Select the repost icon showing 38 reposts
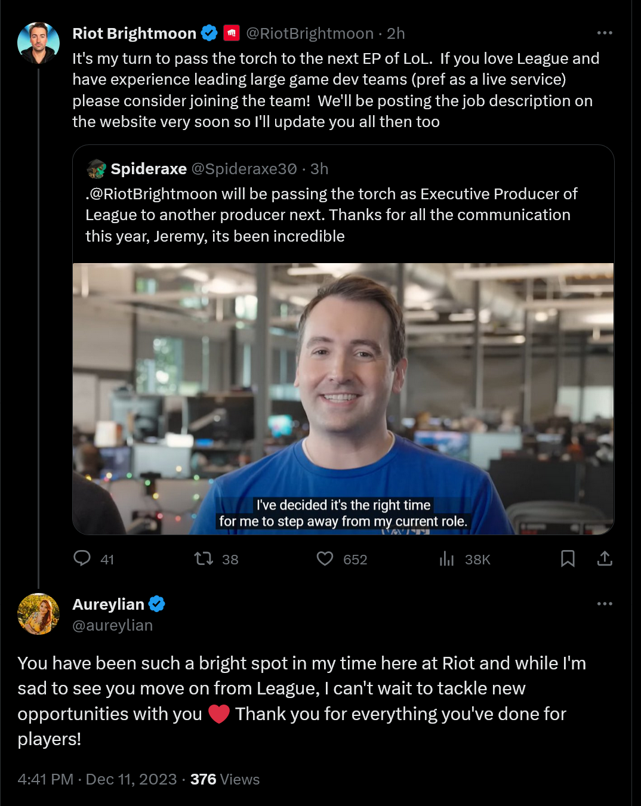 (203, 559)
